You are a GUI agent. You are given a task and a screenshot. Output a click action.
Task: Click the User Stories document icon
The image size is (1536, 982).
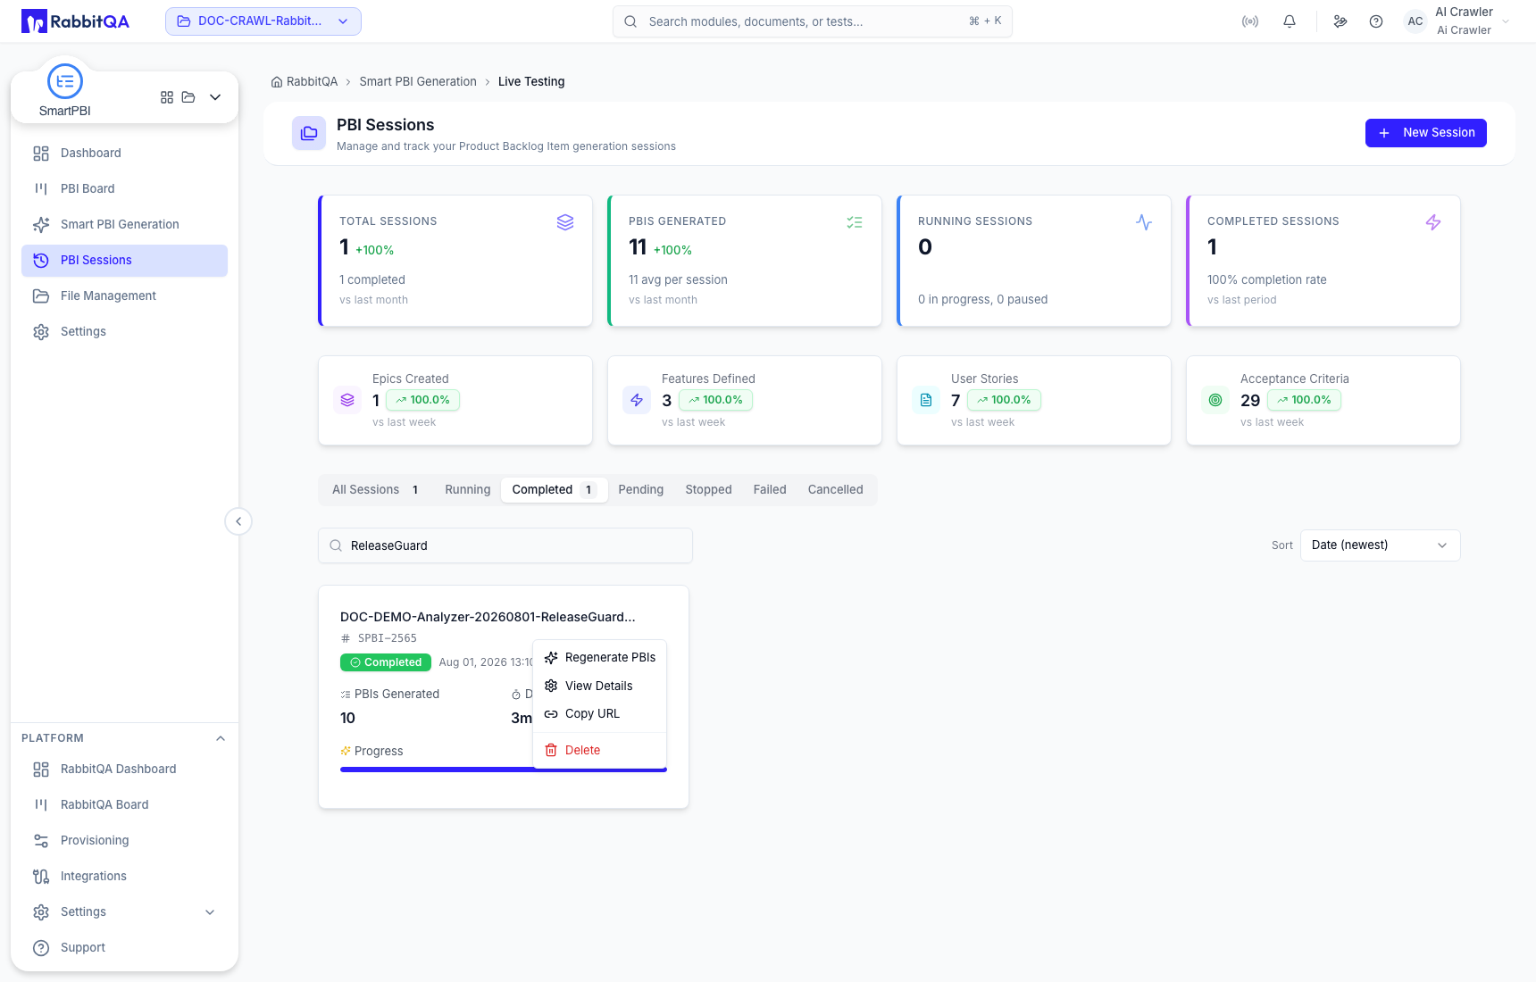coord(926,400)
